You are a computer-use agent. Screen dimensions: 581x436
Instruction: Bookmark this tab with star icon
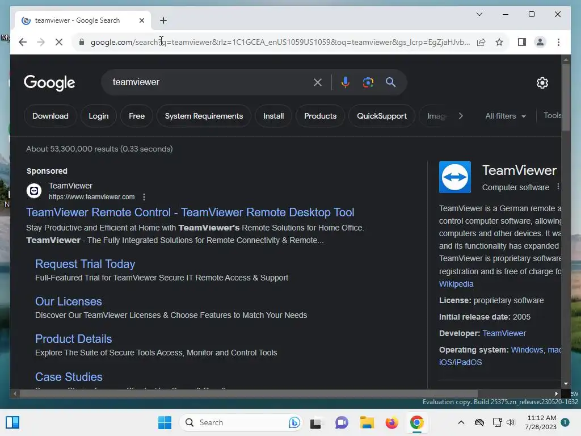coord(499,42)
